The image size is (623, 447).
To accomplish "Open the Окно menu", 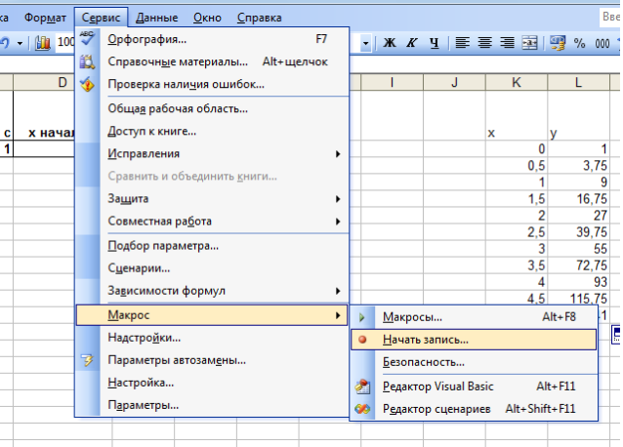I will [x=207, y=18].
